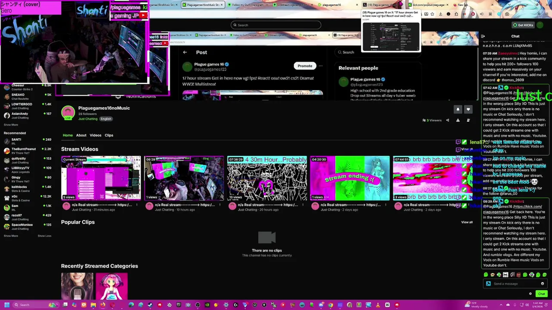Open SpaceMonkee recommended channel

click(x=27, y=226)
